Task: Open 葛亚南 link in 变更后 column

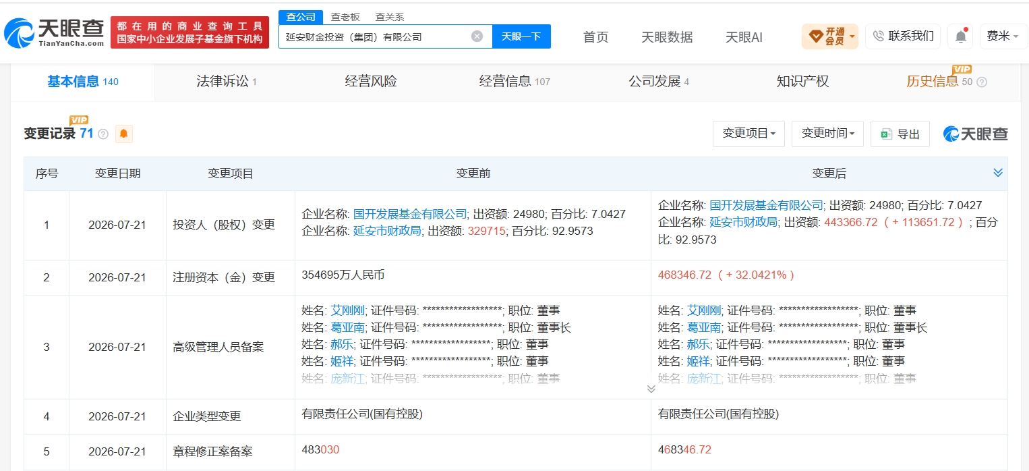Action: (x=704, y=327)
